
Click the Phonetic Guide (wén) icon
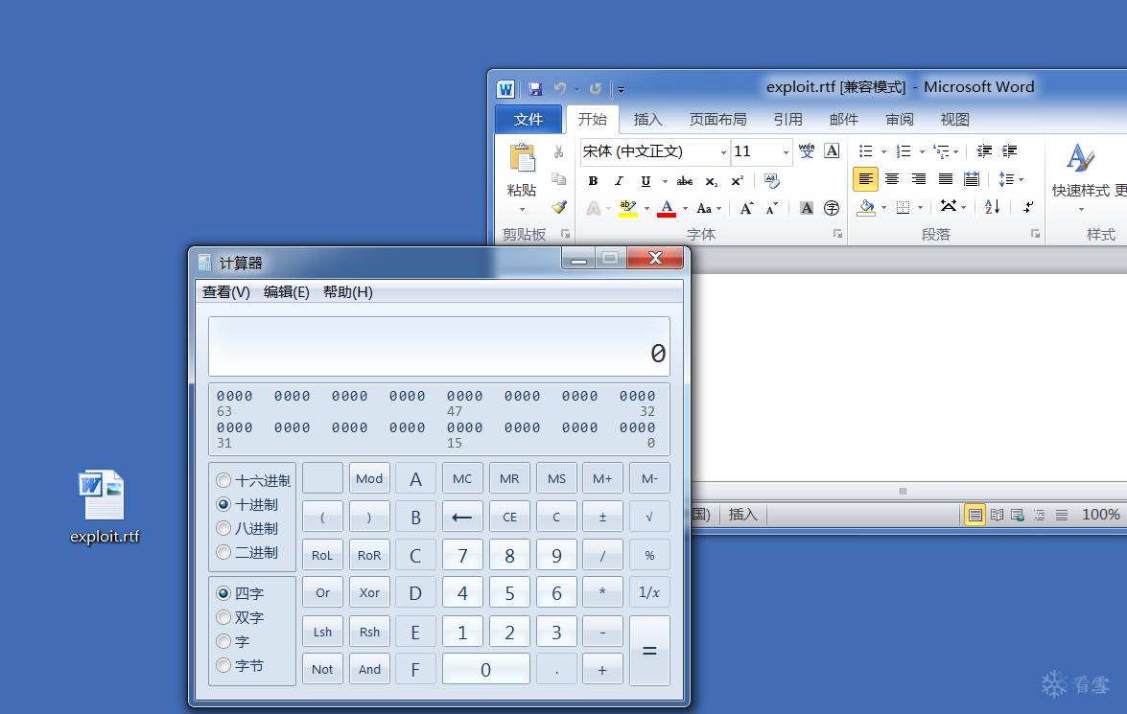click(807, 150)
